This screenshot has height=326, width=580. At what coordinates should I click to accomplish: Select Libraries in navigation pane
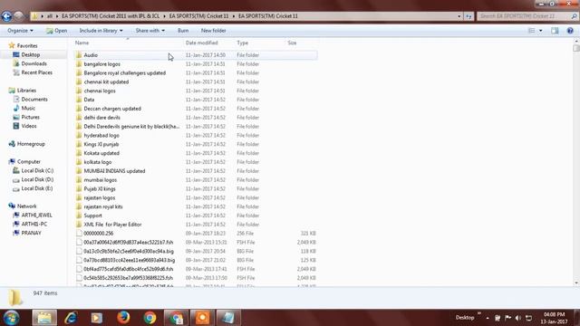point(26,91)
